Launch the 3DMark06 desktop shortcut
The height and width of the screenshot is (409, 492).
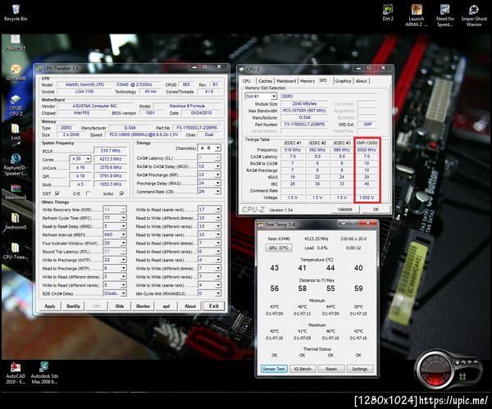(16, 72)
